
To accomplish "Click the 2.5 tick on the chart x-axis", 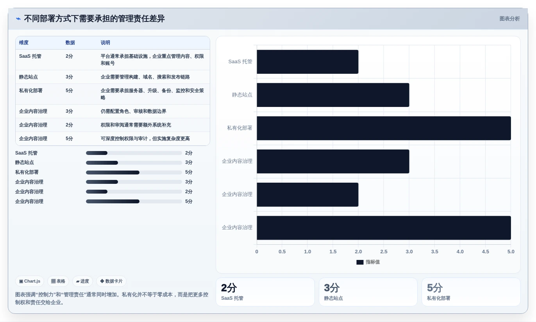I will (x=384, y=252).
